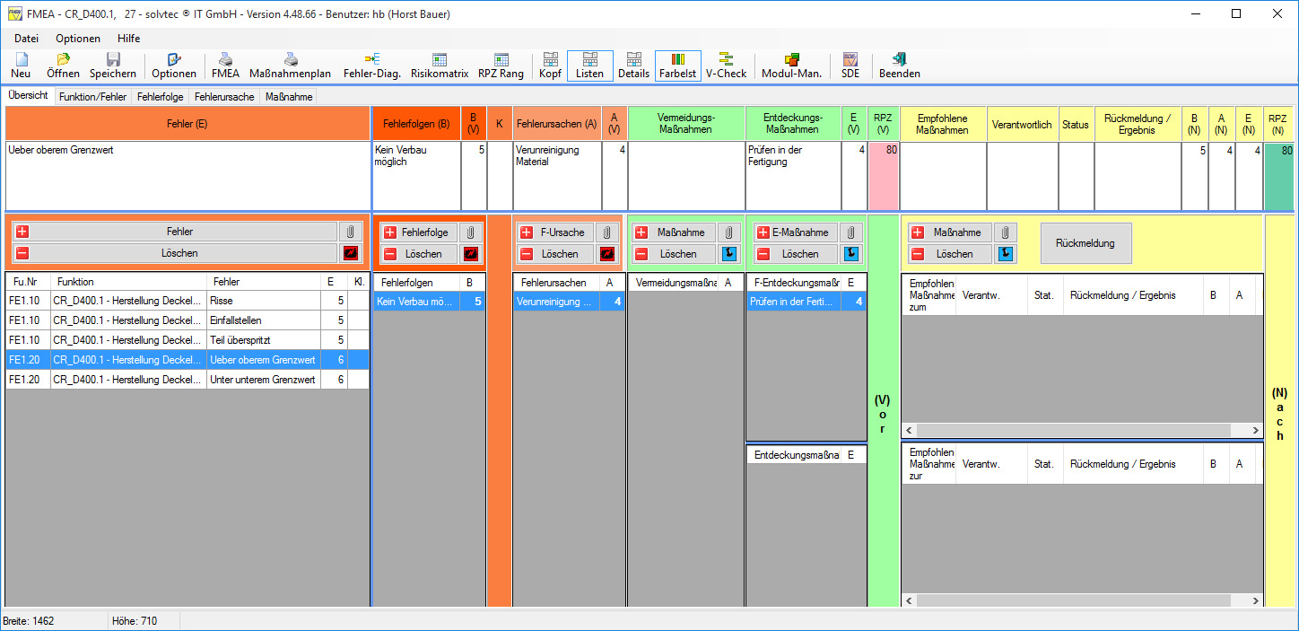The height and width of the screenshot is (631, 1299).
Task: Click the red graph icon beside F-Ursache Löschen
Action: coord(607,254)
